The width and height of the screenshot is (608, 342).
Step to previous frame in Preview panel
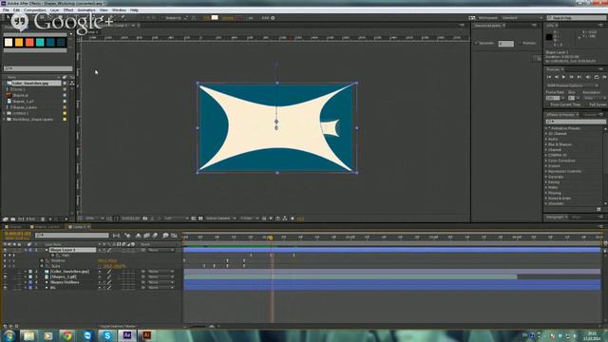coord(557,77)
